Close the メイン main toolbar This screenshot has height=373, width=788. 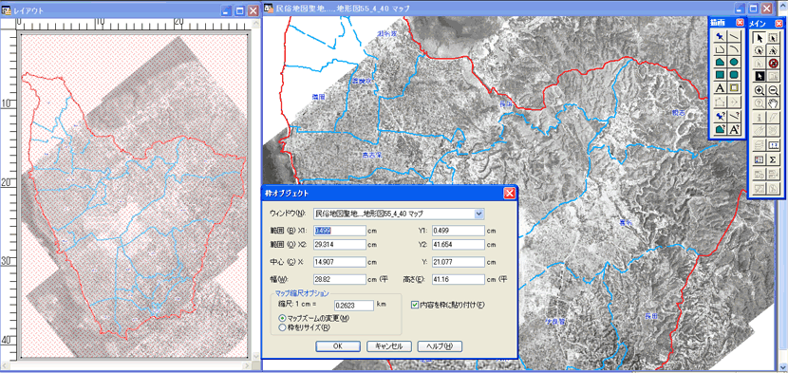(x=779, y=23)
